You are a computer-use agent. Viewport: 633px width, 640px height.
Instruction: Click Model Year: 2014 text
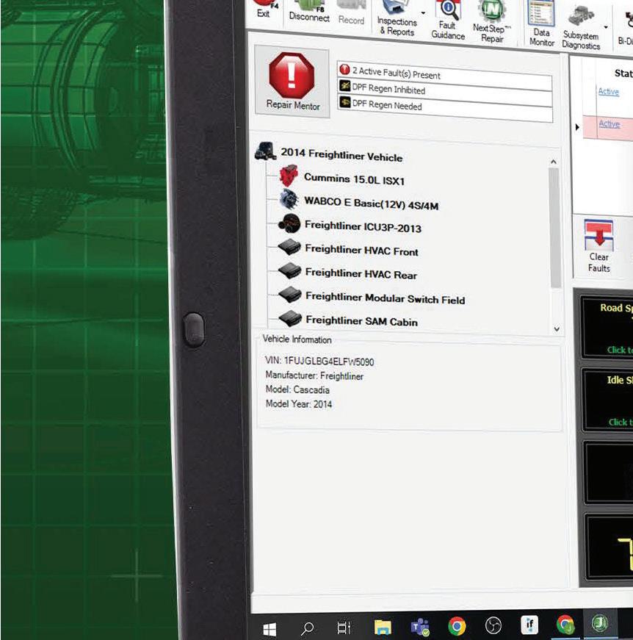(299, 403)
